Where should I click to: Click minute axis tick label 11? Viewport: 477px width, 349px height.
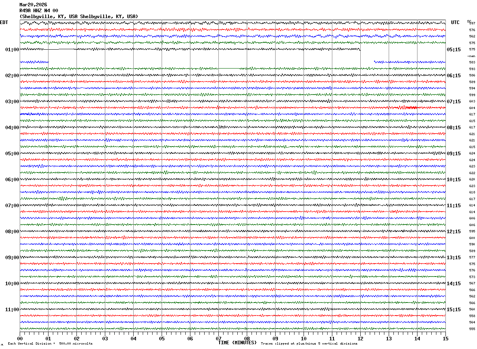332,338
